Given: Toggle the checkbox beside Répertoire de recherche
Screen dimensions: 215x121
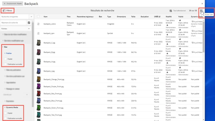Looking at the screenshot, I should point(29,23).
